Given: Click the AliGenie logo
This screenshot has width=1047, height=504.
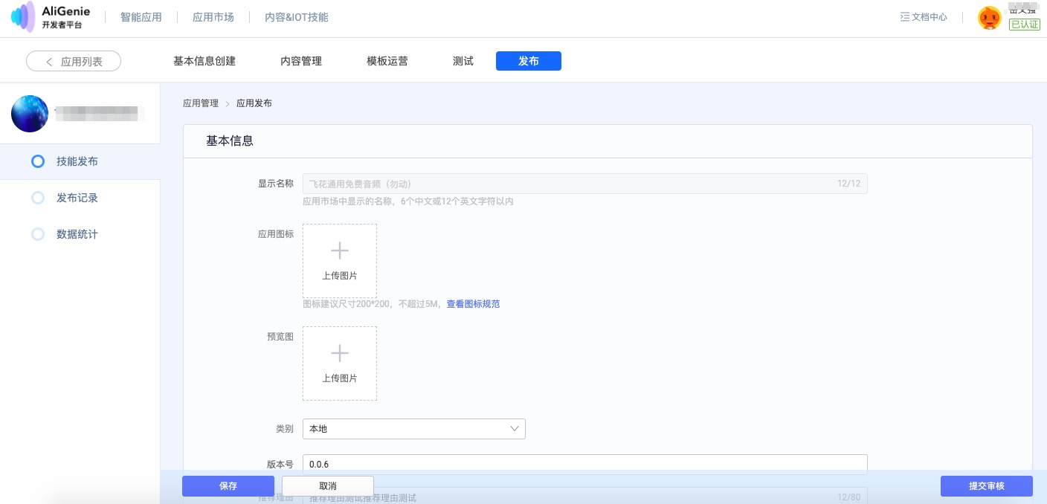Looking at the screenshot, I should coord(50,17).
